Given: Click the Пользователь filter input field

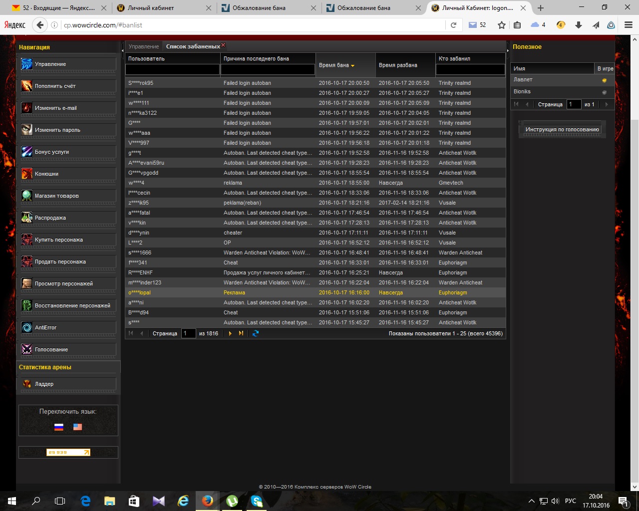Looking at the screenshot, I should tap(172, 70).
